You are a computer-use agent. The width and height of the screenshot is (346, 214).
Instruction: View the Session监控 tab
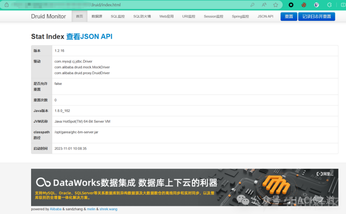click(213, 16)
